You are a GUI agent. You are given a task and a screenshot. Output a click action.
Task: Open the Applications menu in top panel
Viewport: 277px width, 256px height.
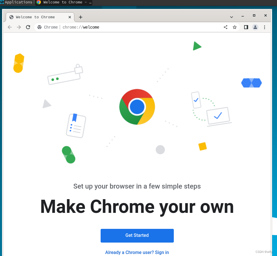click(x=17, y=2)
